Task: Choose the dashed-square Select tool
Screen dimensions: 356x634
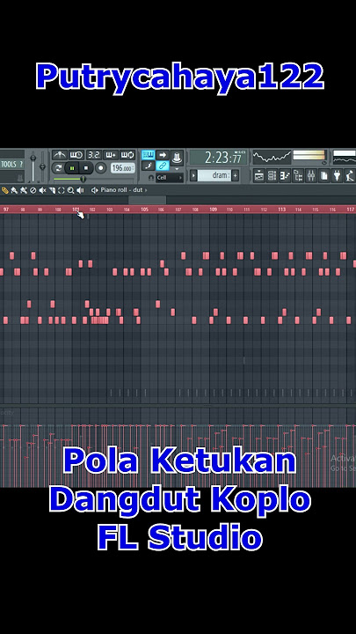Action: tap(62, 190)
